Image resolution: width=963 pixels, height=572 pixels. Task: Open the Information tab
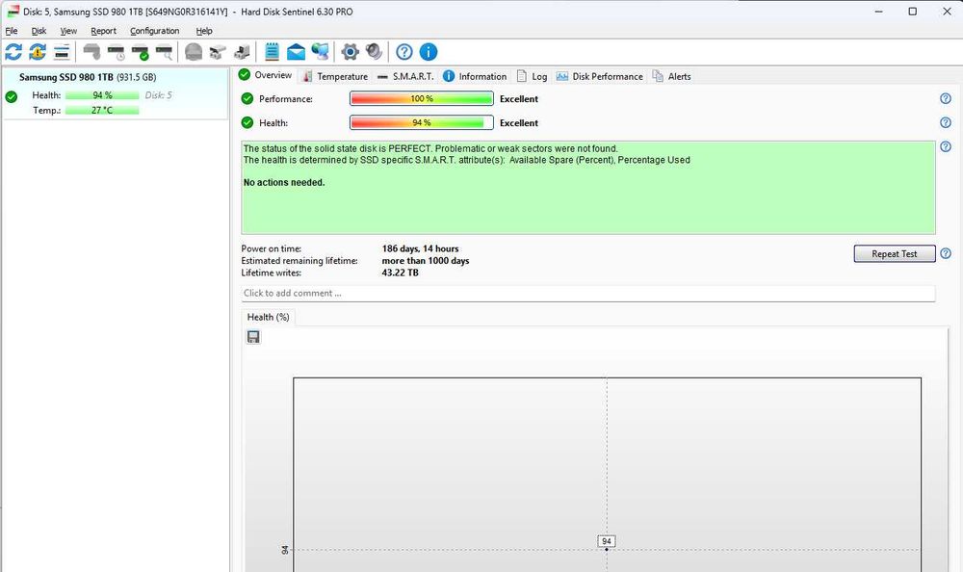coord(475,76)
